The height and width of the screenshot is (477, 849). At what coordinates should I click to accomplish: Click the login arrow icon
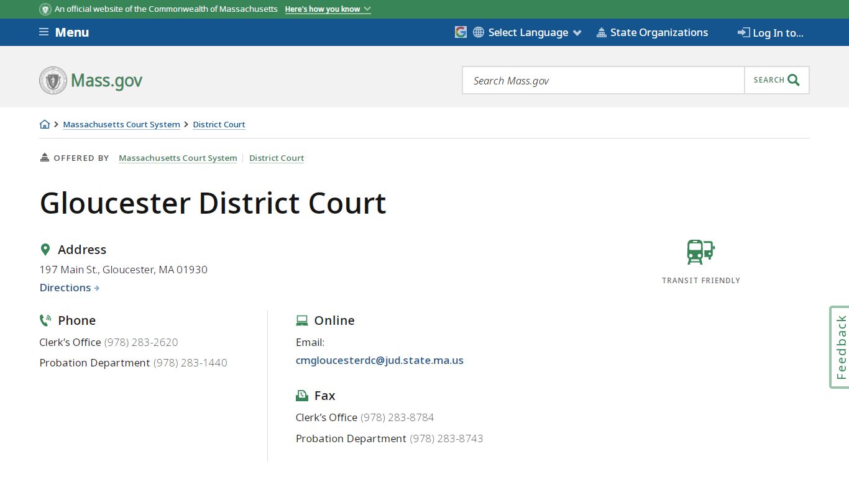click(744, 32)
